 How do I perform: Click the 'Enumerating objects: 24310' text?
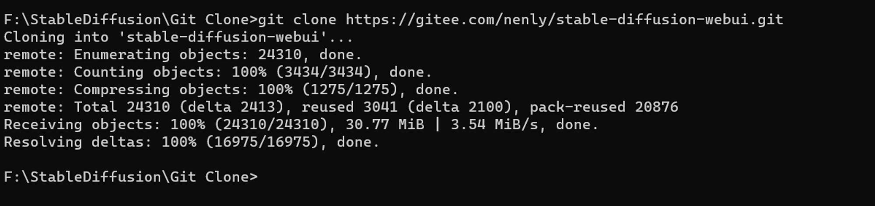point(188,55)
